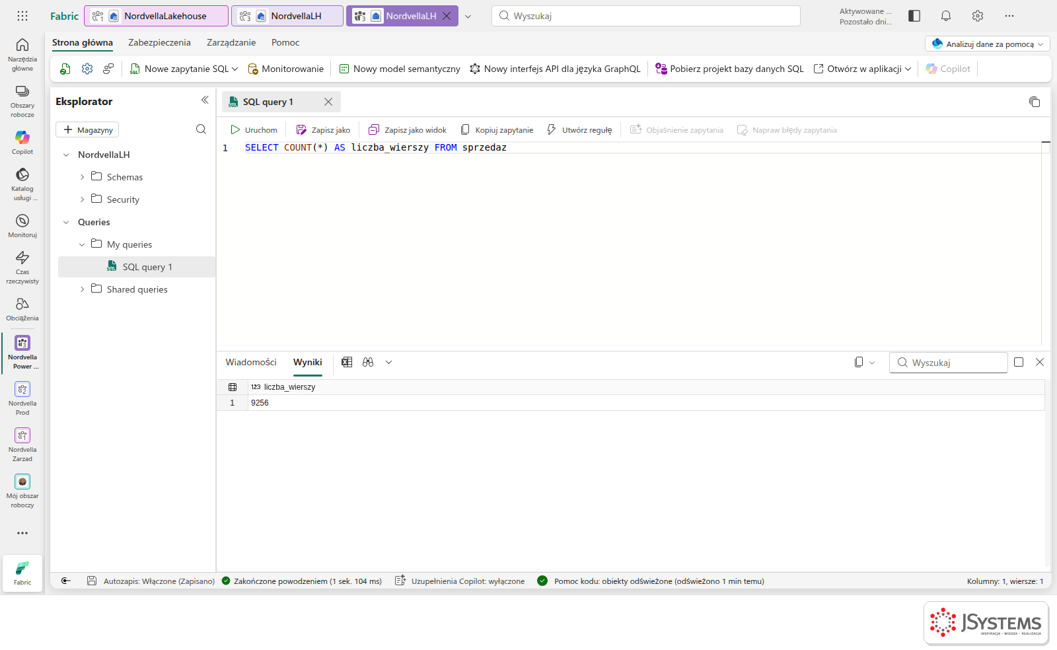Viewport: 1057px width, 650px height.
Task: Open Pomoc tab
Action: click(285, 42)
